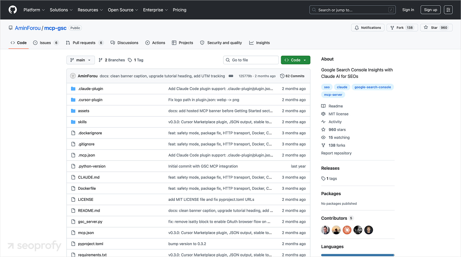
Task: Open the Pricing page
Action: [x=179, y=10]
